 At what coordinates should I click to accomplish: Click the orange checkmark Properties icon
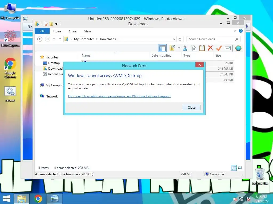tap(219, 48)
